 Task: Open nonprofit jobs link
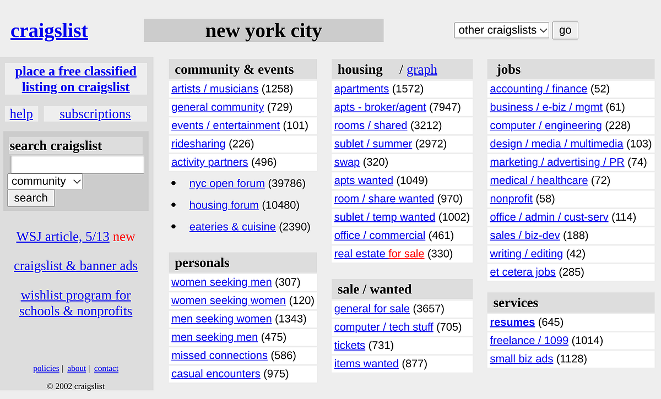(x=511, y=199)
